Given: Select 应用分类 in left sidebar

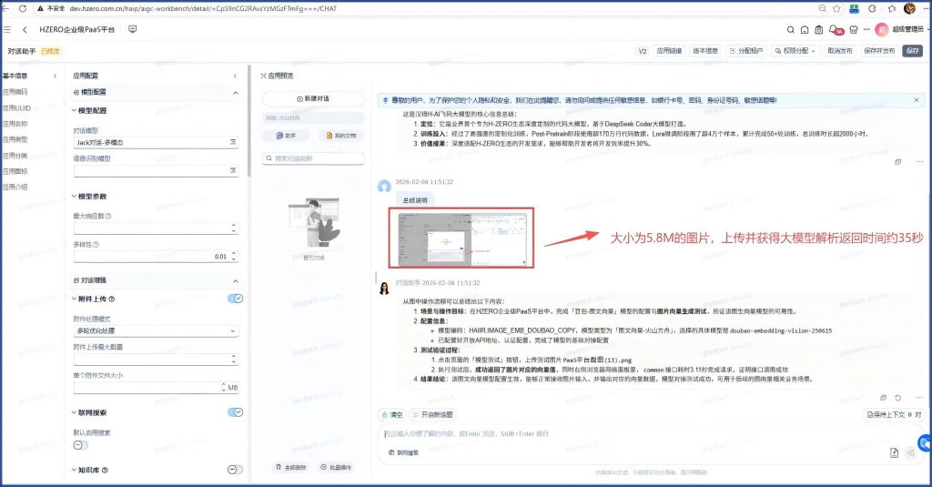Looking at the screenshot, I should [x=15, y=155].
